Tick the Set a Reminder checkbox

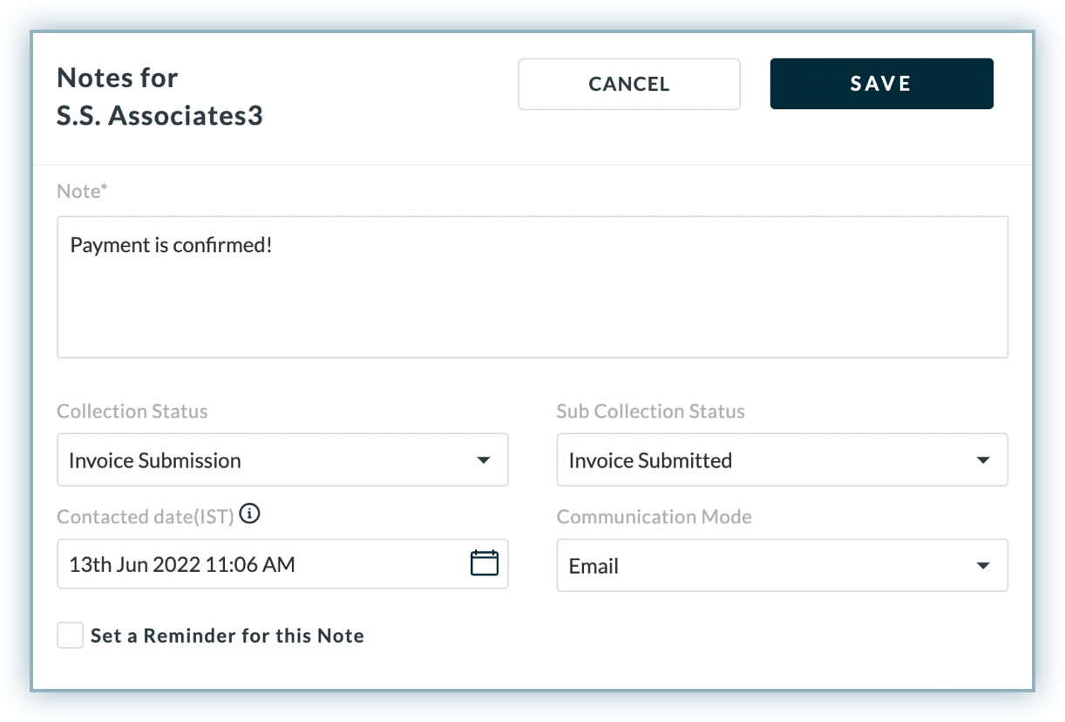tap(71, 636)
